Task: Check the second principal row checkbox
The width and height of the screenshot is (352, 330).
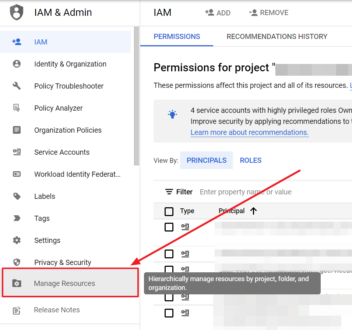Action: (x=169, y=254)
